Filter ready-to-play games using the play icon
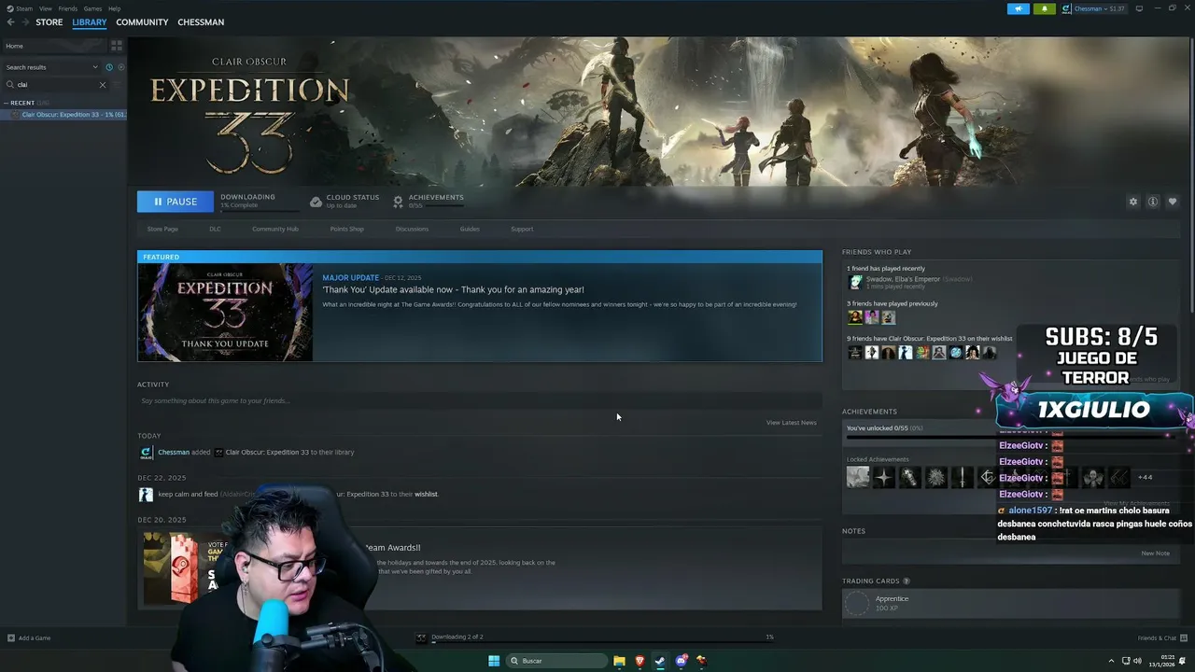Image resolution: width=1195 pixels, height=672 pixels. tap(119, 67)
